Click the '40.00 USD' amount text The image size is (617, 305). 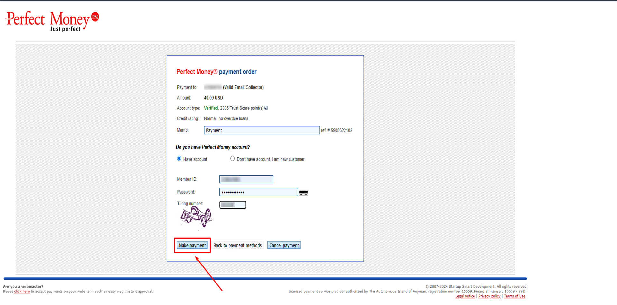pos(213,98)
